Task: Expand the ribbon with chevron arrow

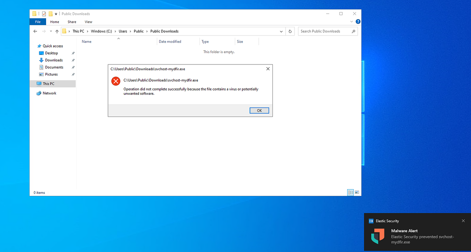Action: point(352,22)
